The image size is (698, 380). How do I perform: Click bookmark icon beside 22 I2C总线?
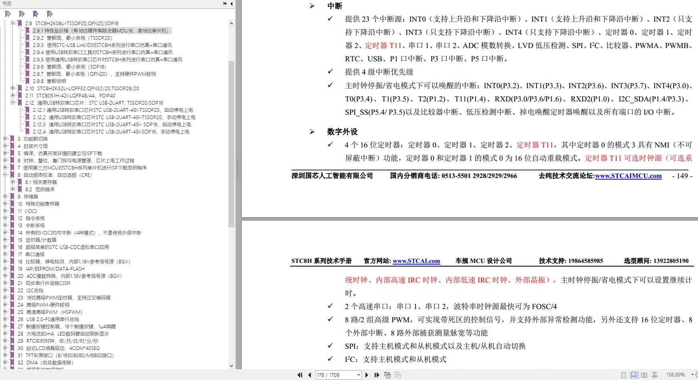[x=12, y=290]
